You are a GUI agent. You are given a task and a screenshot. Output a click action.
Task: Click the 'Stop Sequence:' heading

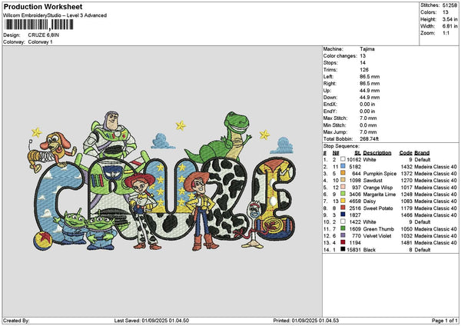(x=341, y=146)
